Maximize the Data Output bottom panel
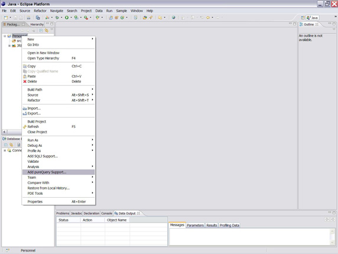Image resolution: width=338 pixels, height=254 pixels. [334, 213]
